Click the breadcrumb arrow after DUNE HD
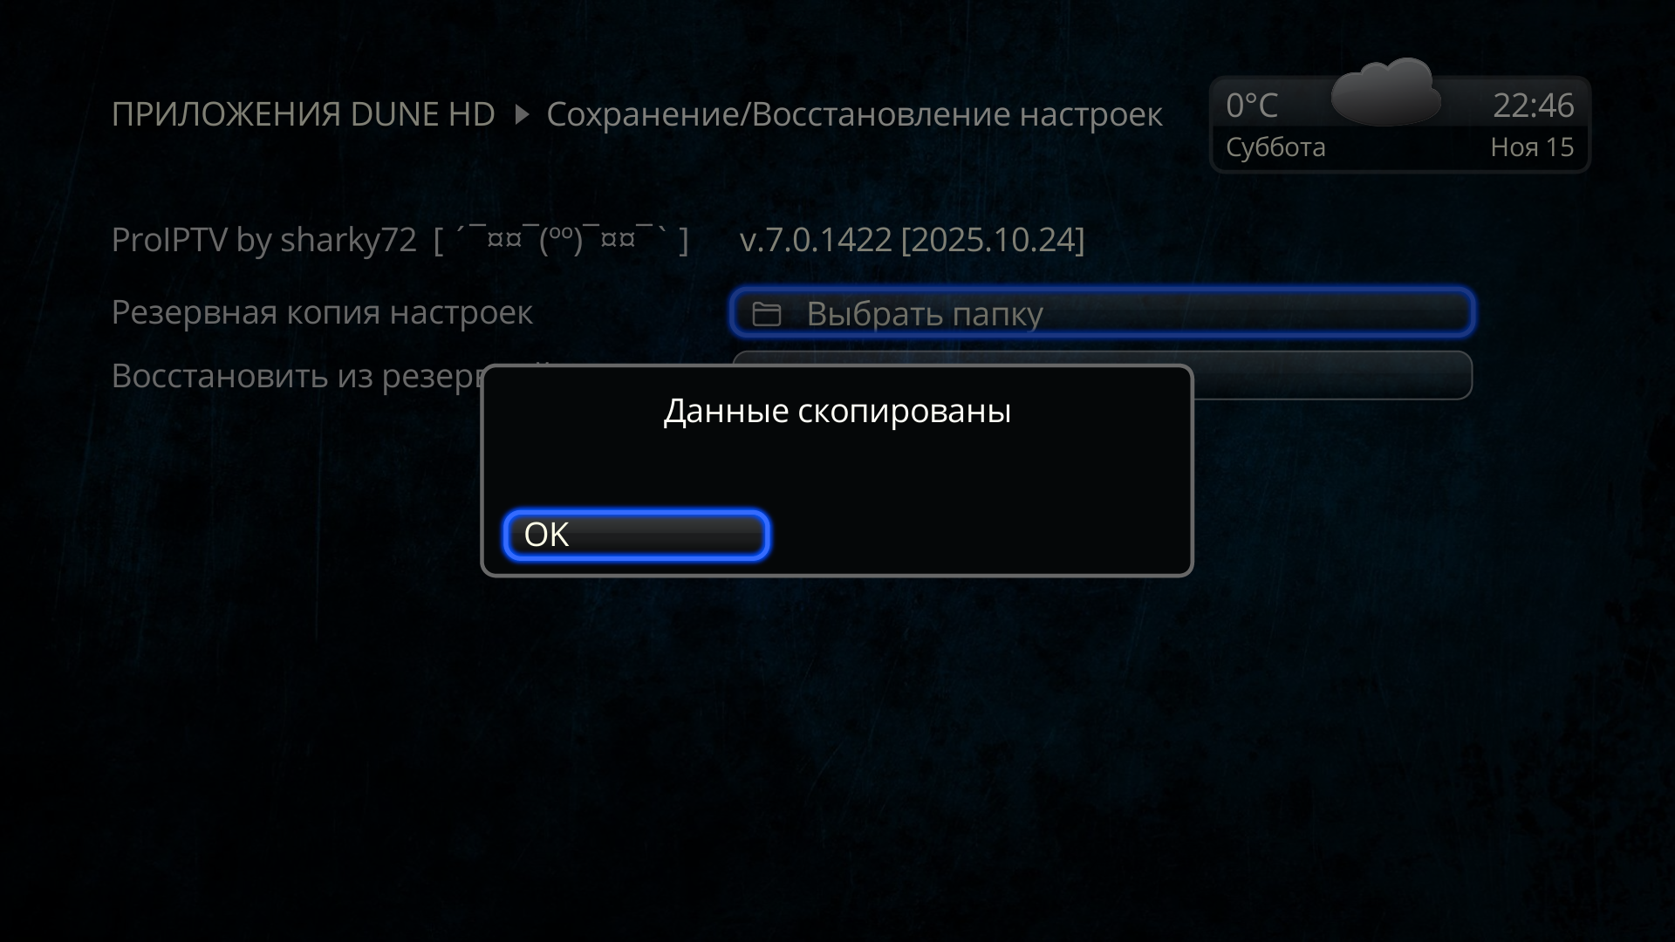 pyautogui.click(x=522, y=114)
